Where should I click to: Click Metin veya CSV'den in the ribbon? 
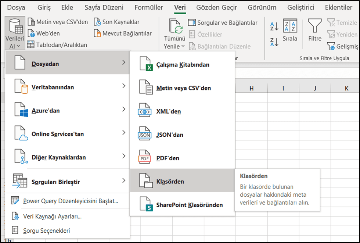tap(58, 22)
